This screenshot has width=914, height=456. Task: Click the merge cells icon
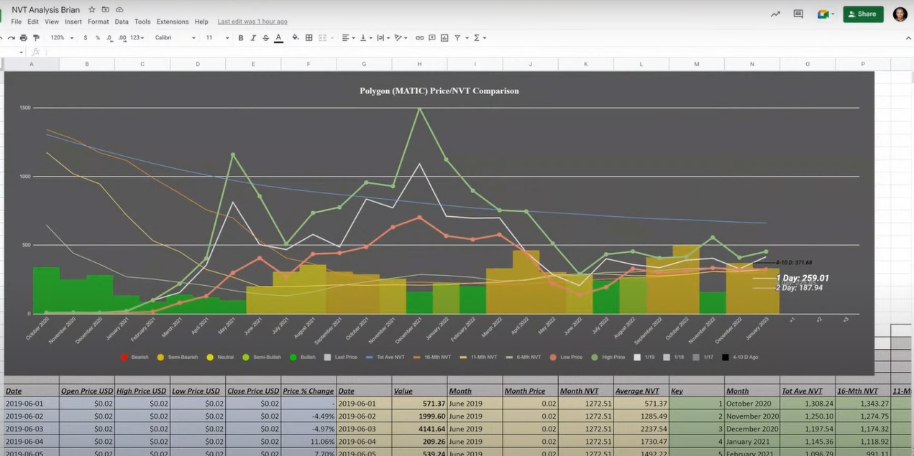click(x=323, y=37)
